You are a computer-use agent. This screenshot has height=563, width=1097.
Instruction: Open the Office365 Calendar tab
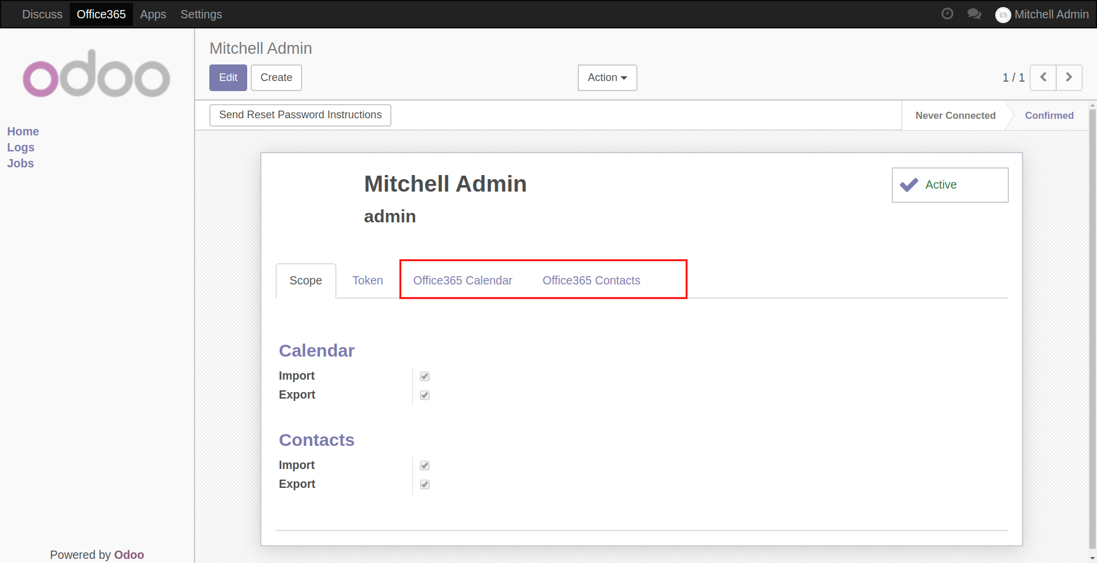coord(462,280)
